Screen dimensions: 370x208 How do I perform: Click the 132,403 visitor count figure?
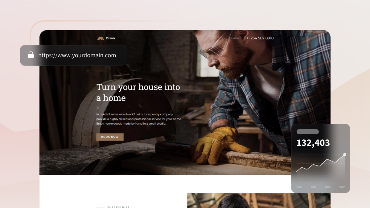click(313, 143)
